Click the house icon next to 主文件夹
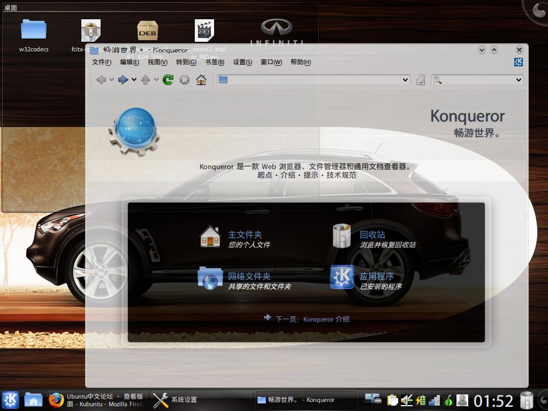This screenshot has height=411, width=548. (210, 237)
